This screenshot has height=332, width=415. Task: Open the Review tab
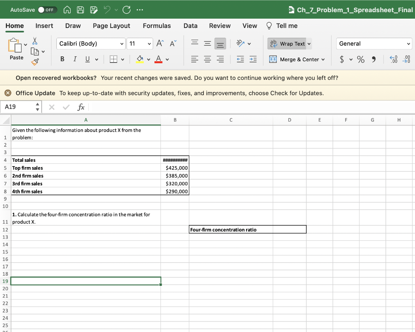click(220, 26)
